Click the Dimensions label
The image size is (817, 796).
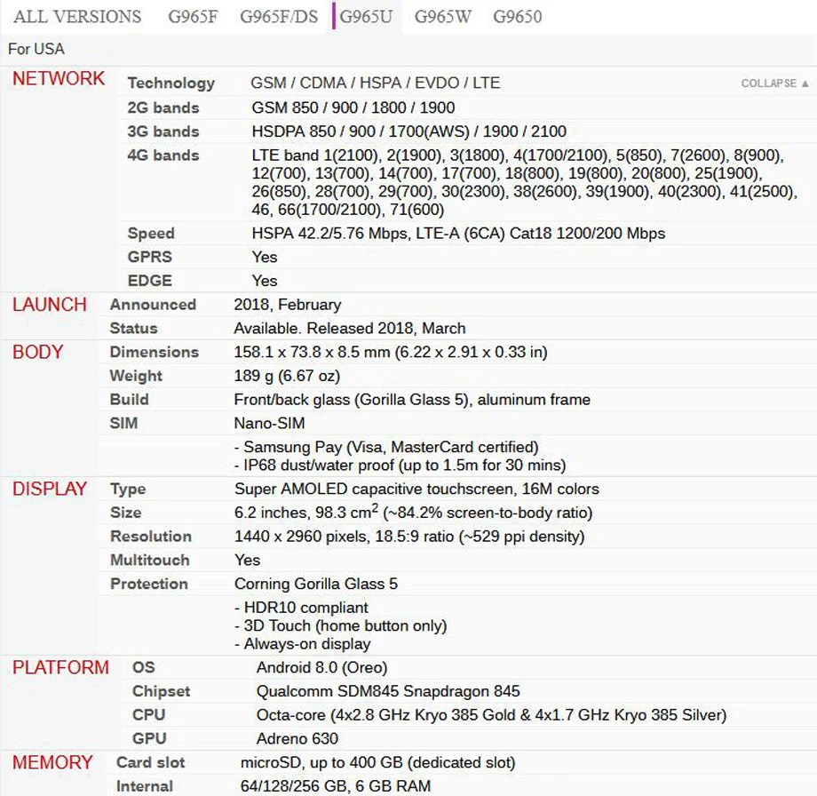pyautogui.click(x=155, y=353)
